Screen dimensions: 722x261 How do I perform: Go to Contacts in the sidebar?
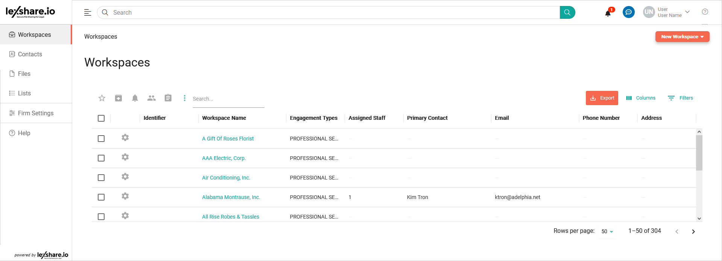[30, 54]
